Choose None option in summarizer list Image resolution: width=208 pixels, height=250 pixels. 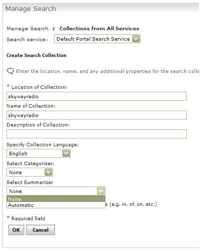pos(56,199)
